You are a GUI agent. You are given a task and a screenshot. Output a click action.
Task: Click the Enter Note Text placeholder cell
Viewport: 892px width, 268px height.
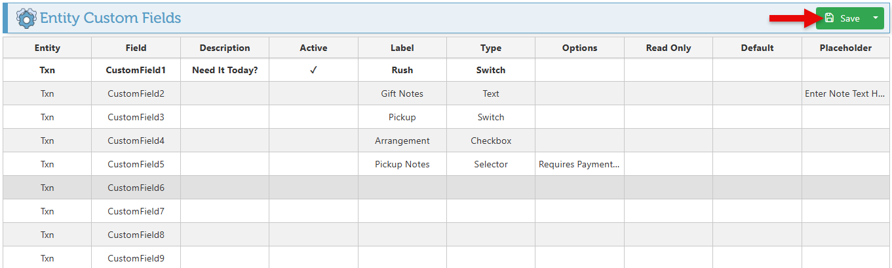tap(845, 93)
